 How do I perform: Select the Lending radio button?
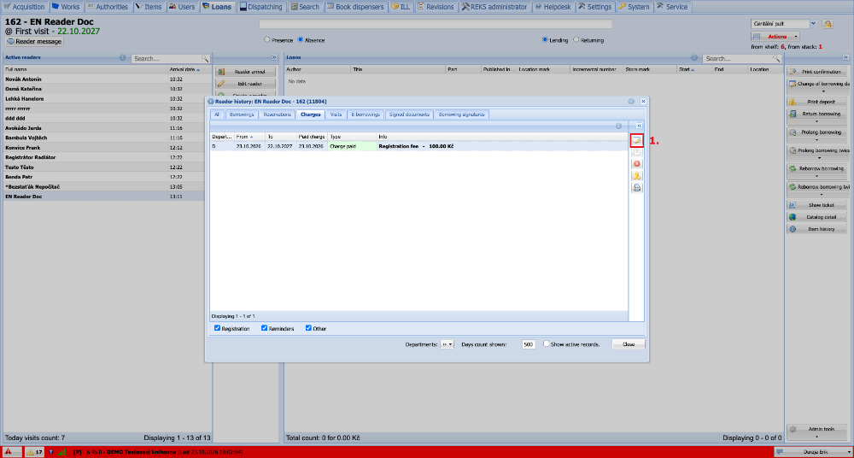(545, 40)
